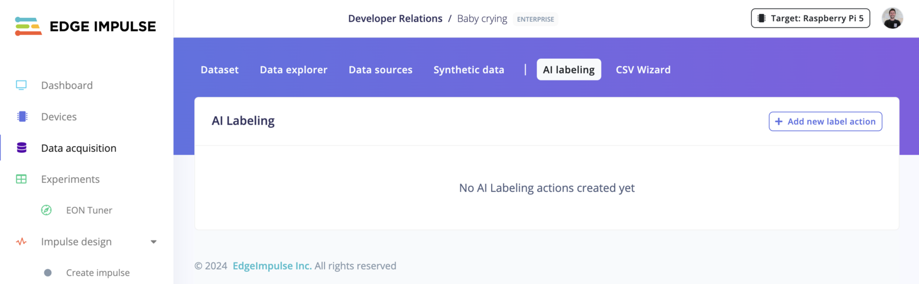This screenshot has width=919, height=284.
Task: Click the Developer Relations breadcrumb
Action: click(395, 18)
